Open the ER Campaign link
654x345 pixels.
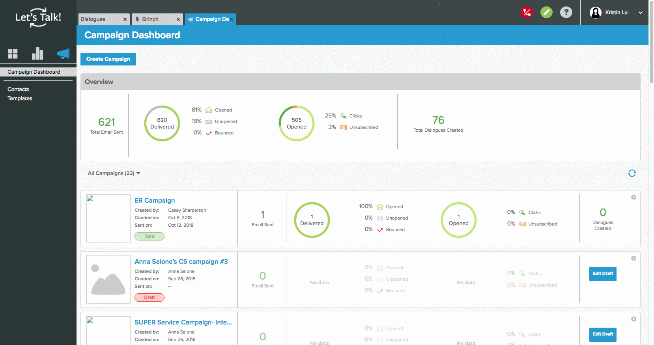[155, 200]
